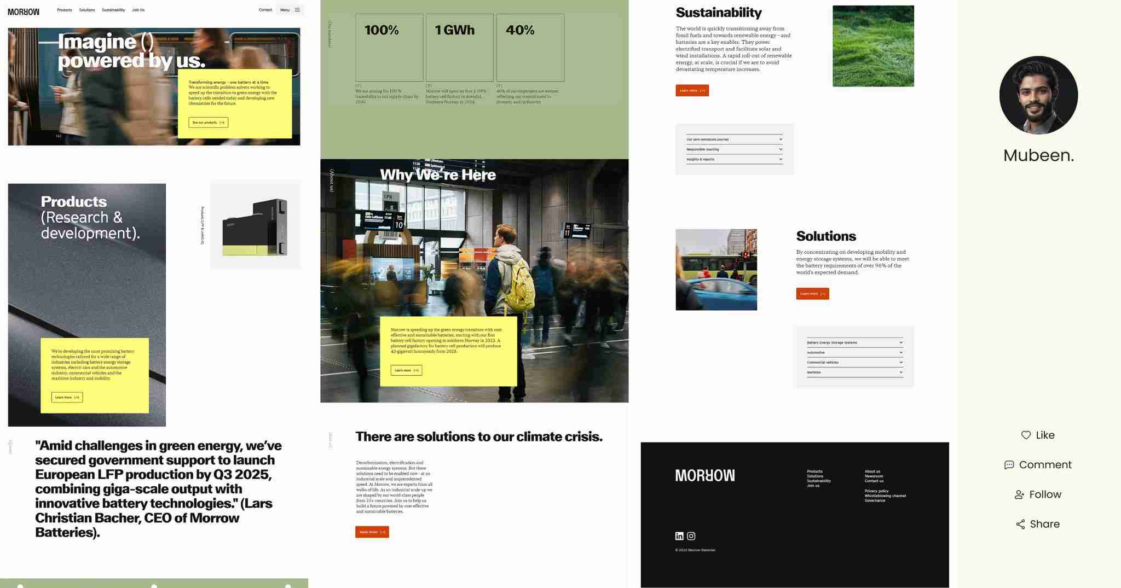Click the See our products button
Viewport: 1121px width, 588px height.
pyautogui.click(x=208, y=123)
